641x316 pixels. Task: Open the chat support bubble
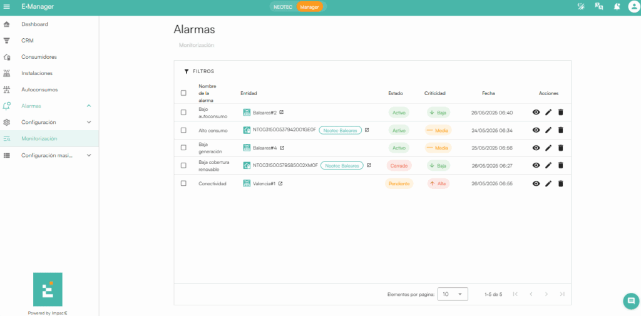click(x=630, y=301)
